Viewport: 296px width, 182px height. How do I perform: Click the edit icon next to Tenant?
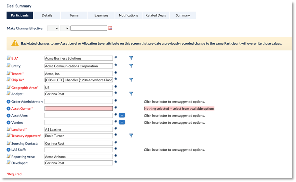(8, 73)
